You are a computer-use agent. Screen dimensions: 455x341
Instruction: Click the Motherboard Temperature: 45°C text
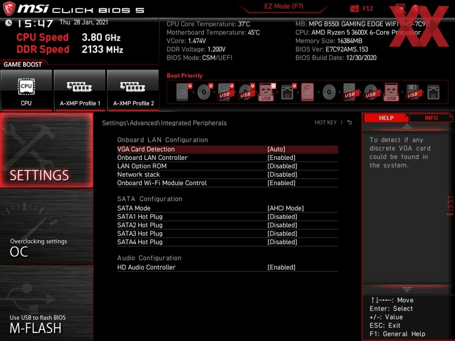[213, 32]
